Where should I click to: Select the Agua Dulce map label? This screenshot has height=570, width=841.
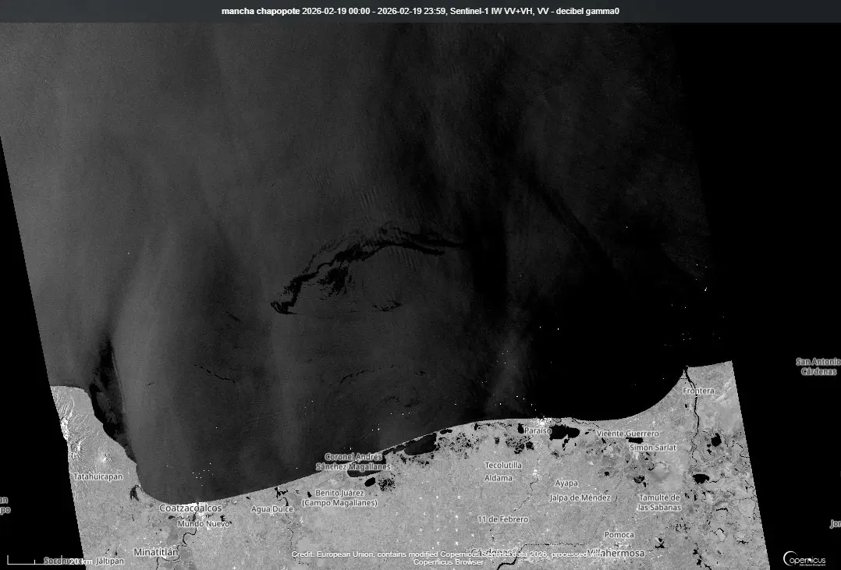271,509
